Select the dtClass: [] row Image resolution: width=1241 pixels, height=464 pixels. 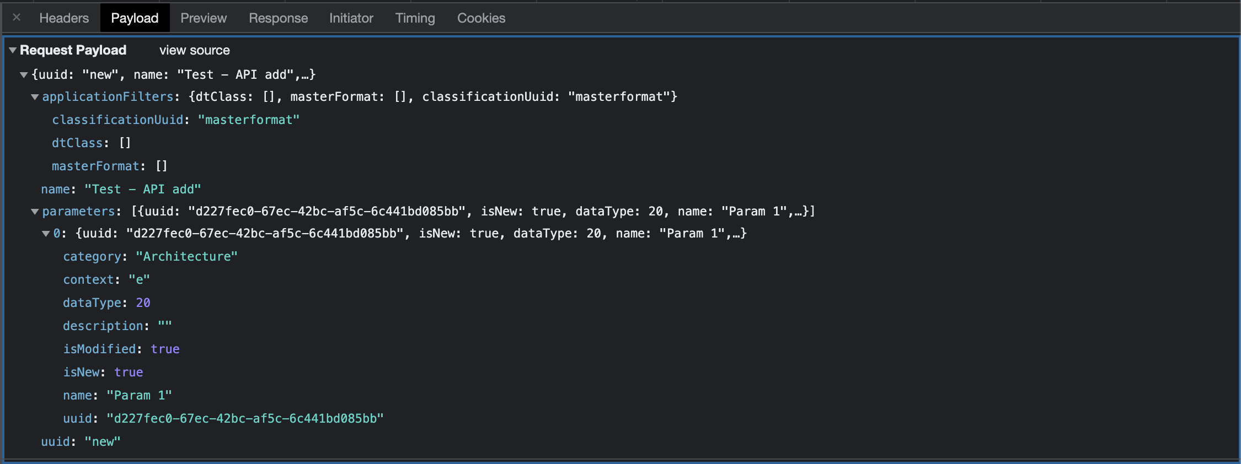pos(91,143)
